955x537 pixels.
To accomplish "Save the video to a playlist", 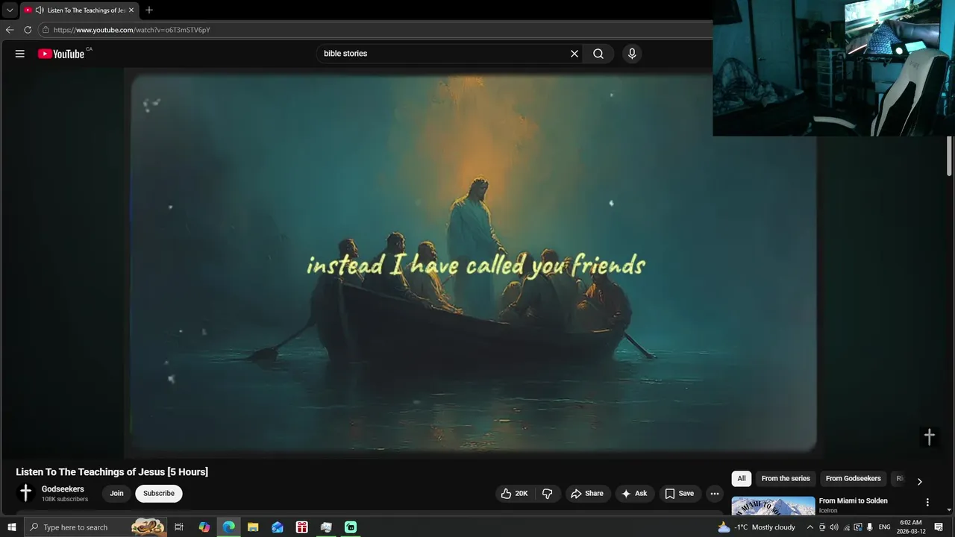I will (679, 494).
